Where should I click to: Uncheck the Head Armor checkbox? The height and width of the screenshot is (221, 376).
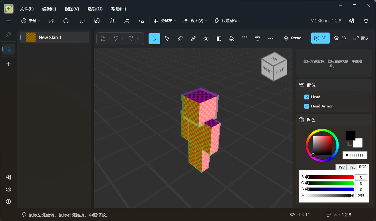coord(306,106)
